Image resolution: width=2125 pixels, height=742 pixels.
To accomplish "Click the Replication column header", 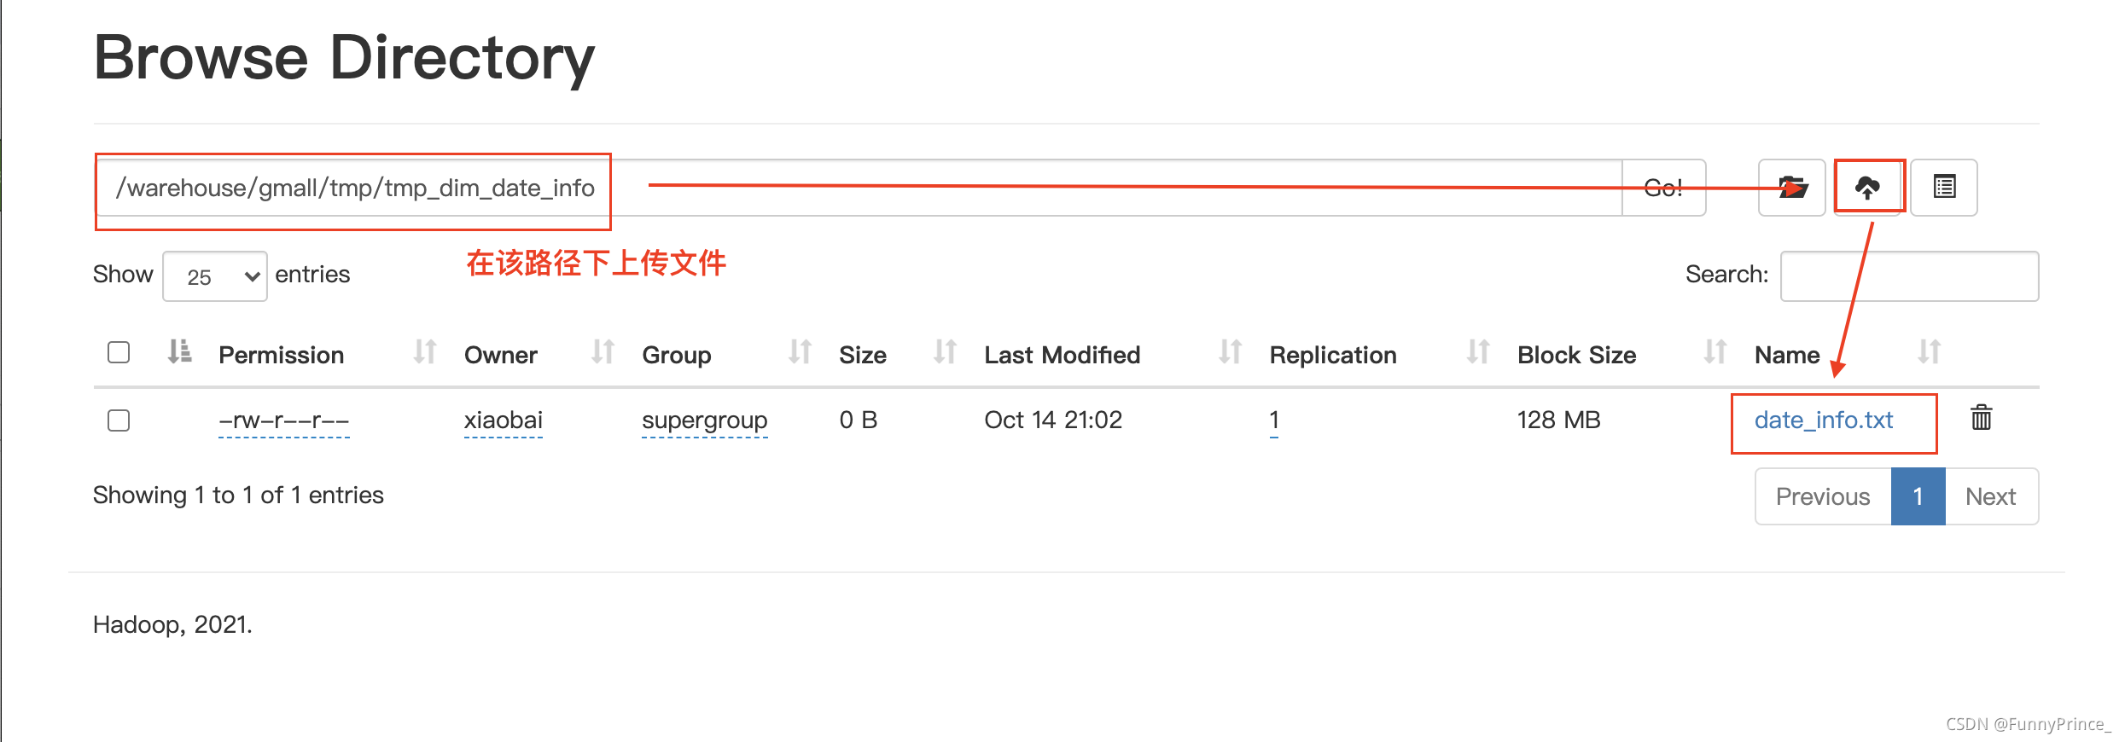I will pyautogui.click(x=1333, y=355).
